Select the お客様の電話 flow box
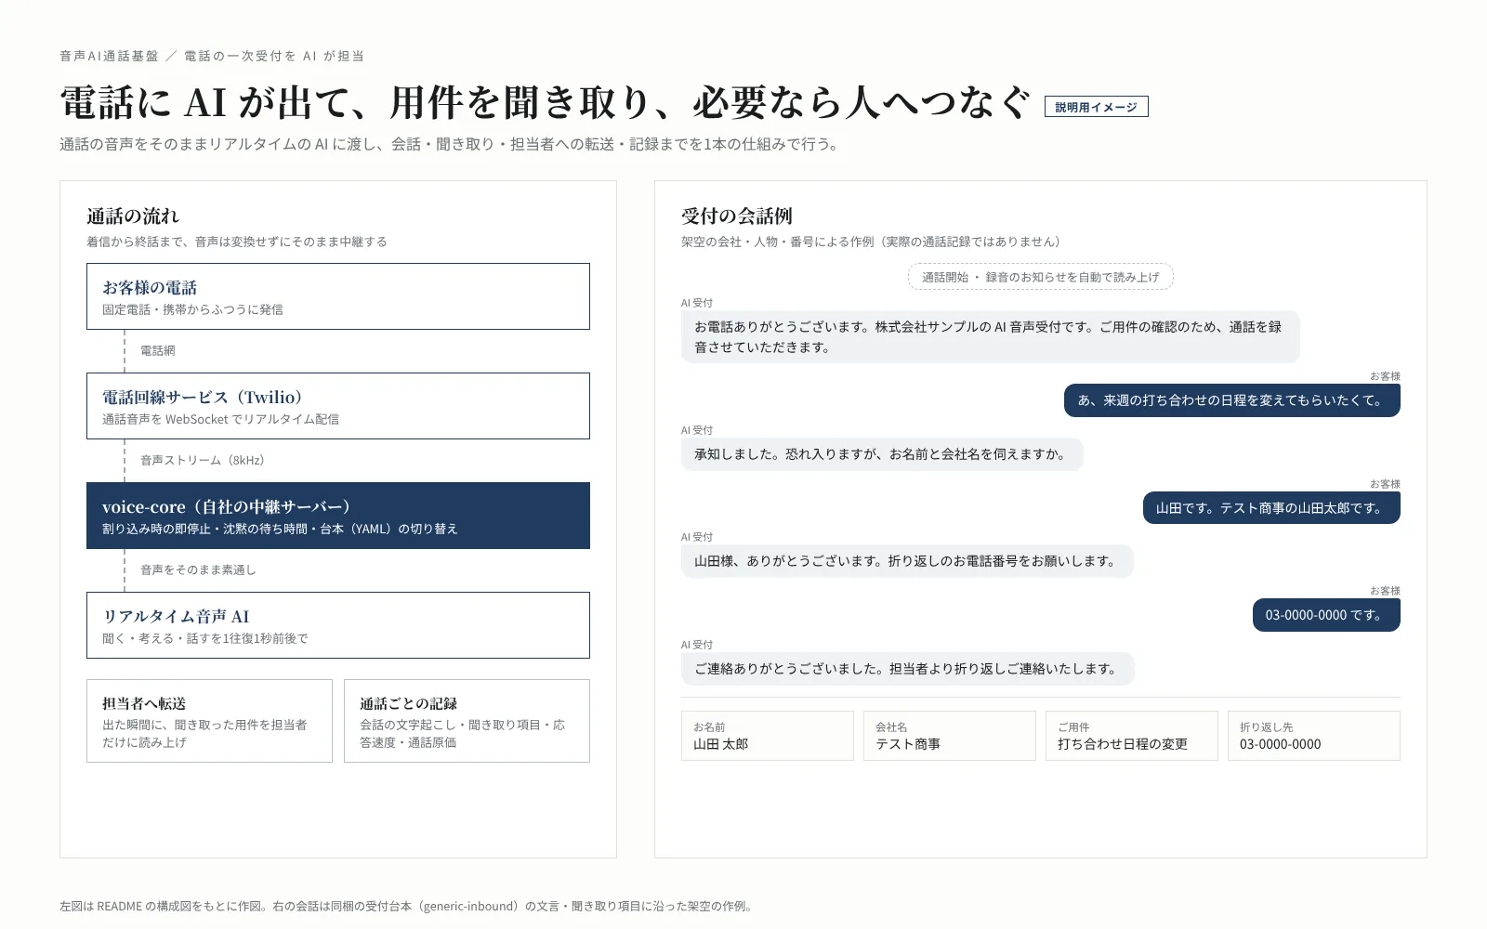 point(338,296)
